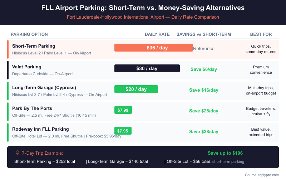Image resolution: width=286 pixels, height=179 pixels.
Task: Click the DAILY RATE column header
Action: [x=157, y=34]
